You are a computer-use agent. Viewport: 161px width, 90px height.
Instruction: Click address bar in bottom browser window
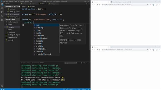coord(124,50)
